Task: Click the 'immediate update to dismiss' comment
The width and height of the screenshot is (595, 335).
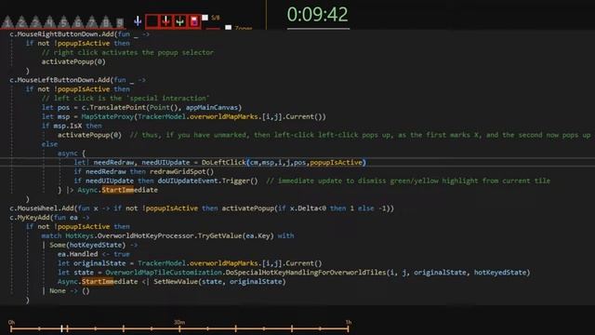Action: click(x=408, y=181)
